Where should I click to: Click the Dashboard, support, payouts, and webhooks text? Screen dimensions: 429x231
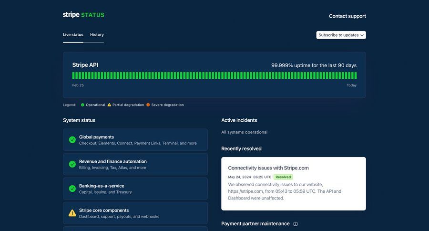click(119, 217)
